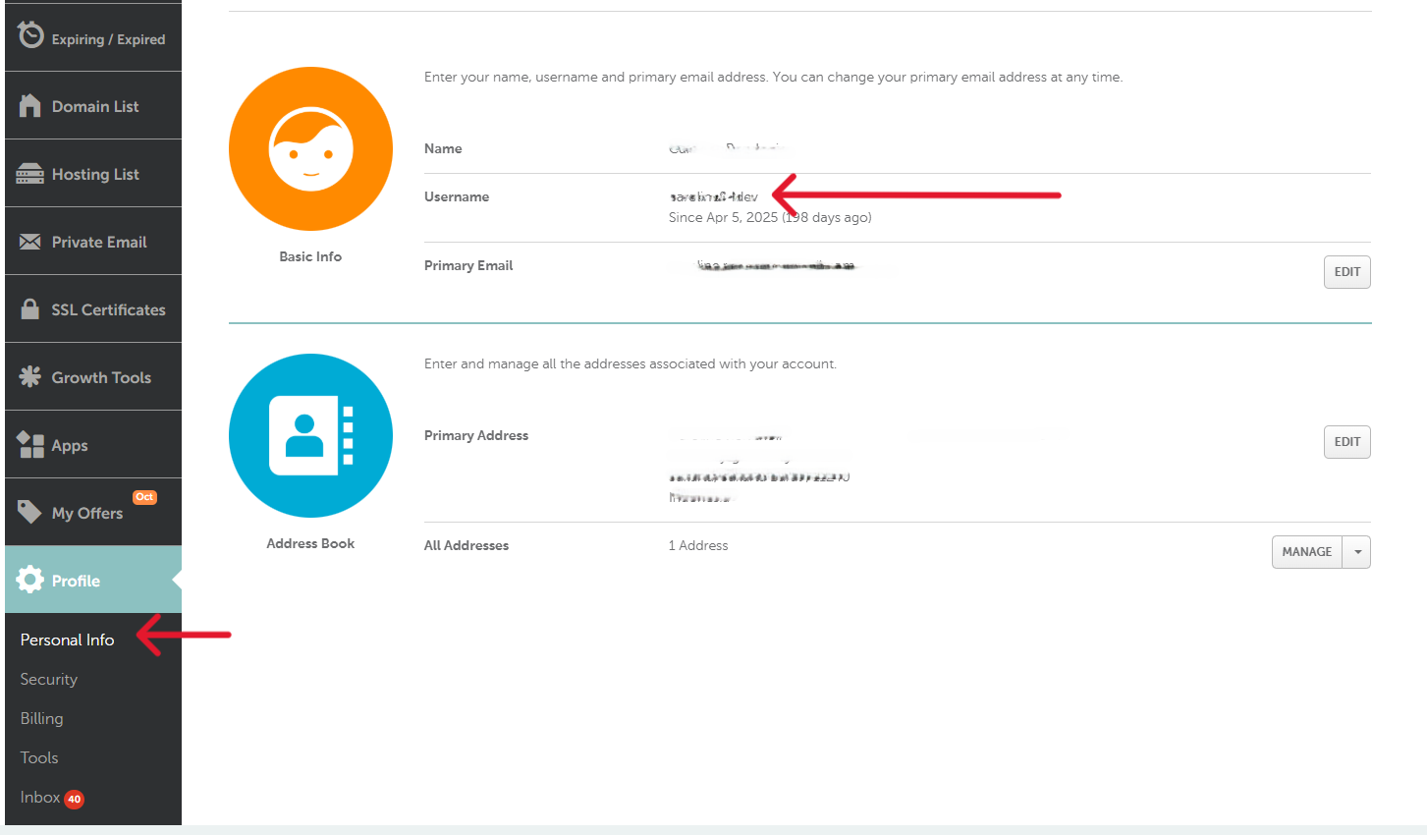The height and width of the screenshot is (835, 1427).
Task: Open the Billing section
Action: point(41,718)
